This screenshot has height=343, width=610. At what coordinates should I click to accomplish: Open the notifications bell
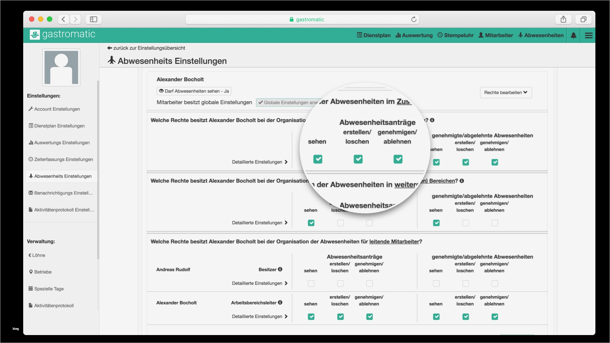click(x=573, y=35)
